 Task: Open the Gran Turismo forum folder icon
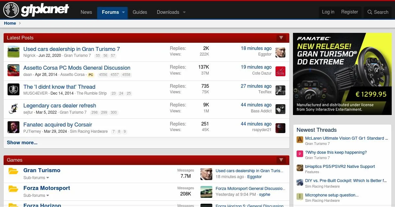13,171
